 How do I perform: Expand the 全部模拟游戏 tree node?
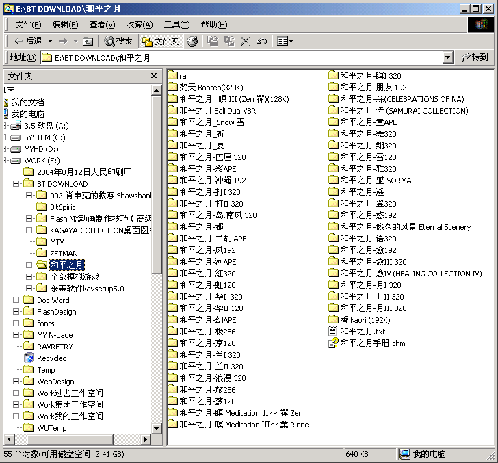tap(29, 276)
